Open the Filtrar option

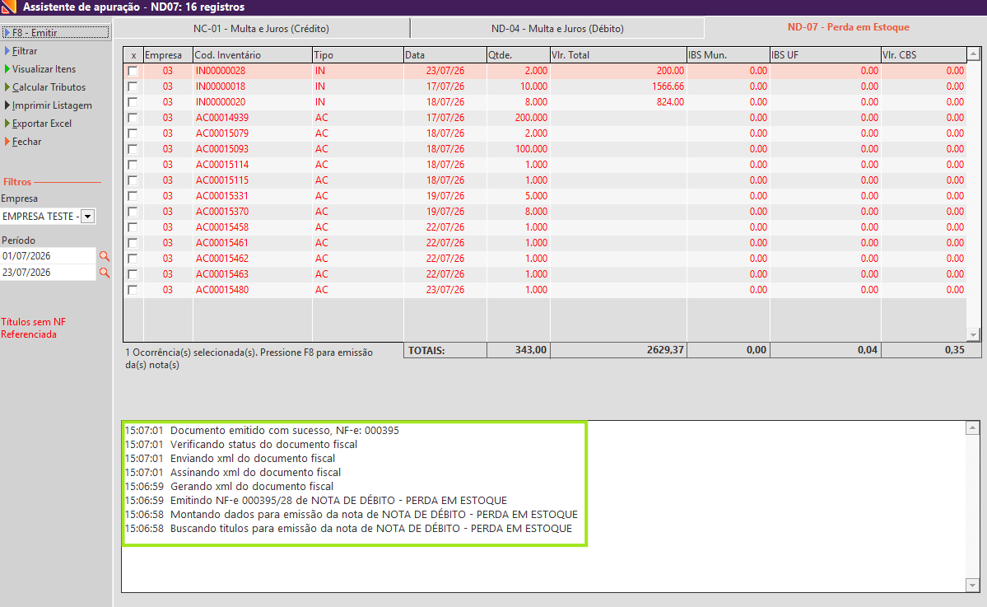point(25,51)
